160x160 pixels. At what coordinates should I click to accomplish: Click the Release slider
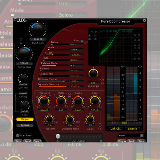tap(54, 71)
